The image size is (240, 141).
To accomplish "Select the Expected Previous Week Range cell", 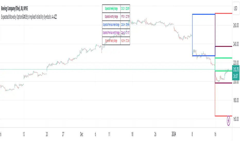I will (111, 25).
